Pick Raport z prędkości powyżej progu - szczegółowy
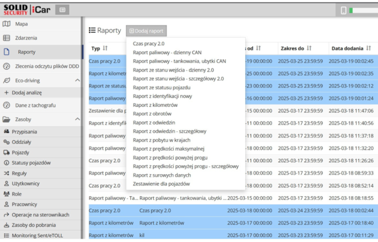This screenshot has width=378, height=242. [186, 167]
